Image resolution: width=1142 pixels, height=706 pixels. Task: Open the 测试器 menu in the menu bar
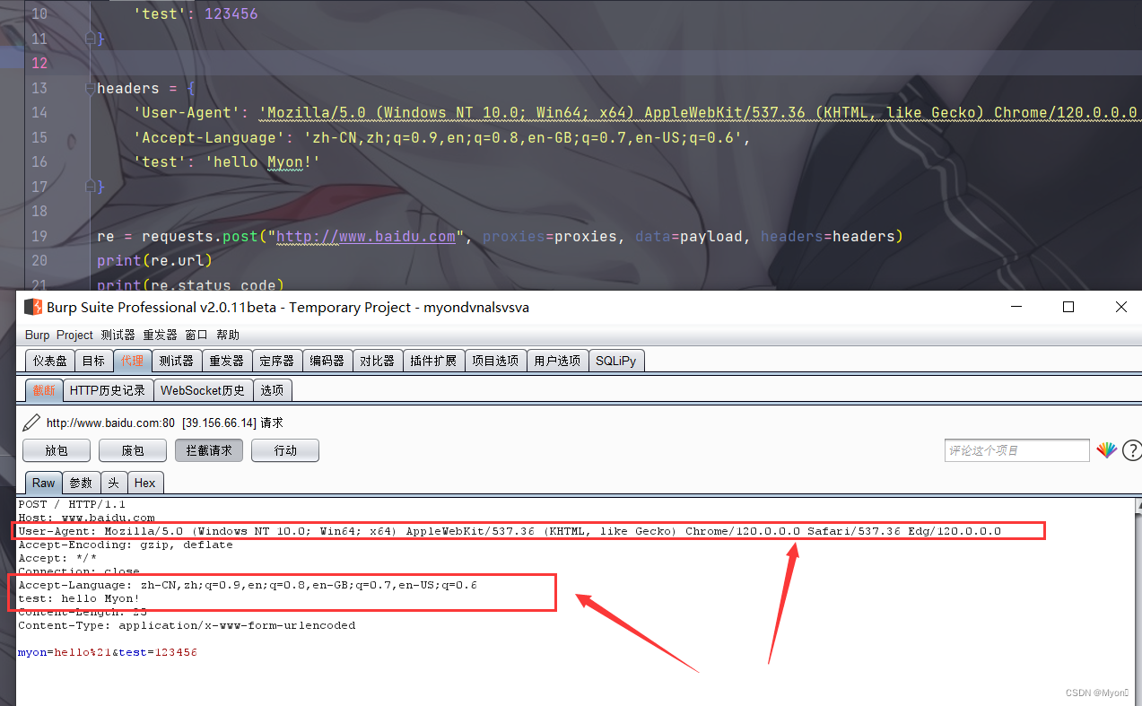118,335
